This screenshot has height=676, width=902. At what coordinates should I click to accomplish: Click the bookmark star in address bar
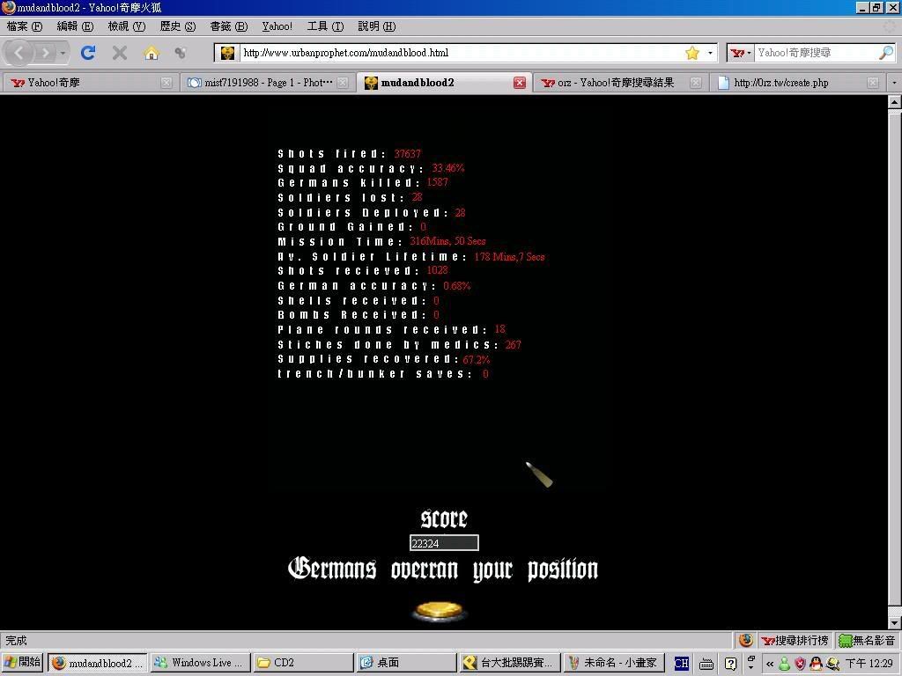point(692,53)
